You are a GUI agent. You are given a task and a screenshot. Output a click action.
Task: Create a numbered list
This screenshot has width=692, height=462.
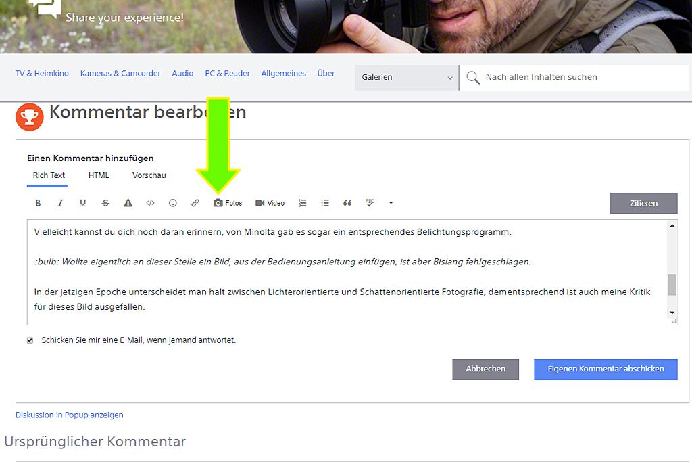302,202
